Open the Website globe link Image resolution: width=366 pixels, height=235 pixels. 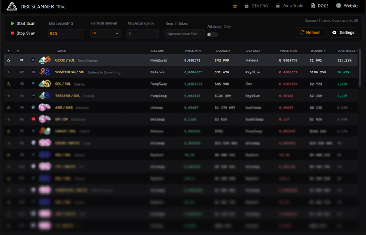(347, 6)
